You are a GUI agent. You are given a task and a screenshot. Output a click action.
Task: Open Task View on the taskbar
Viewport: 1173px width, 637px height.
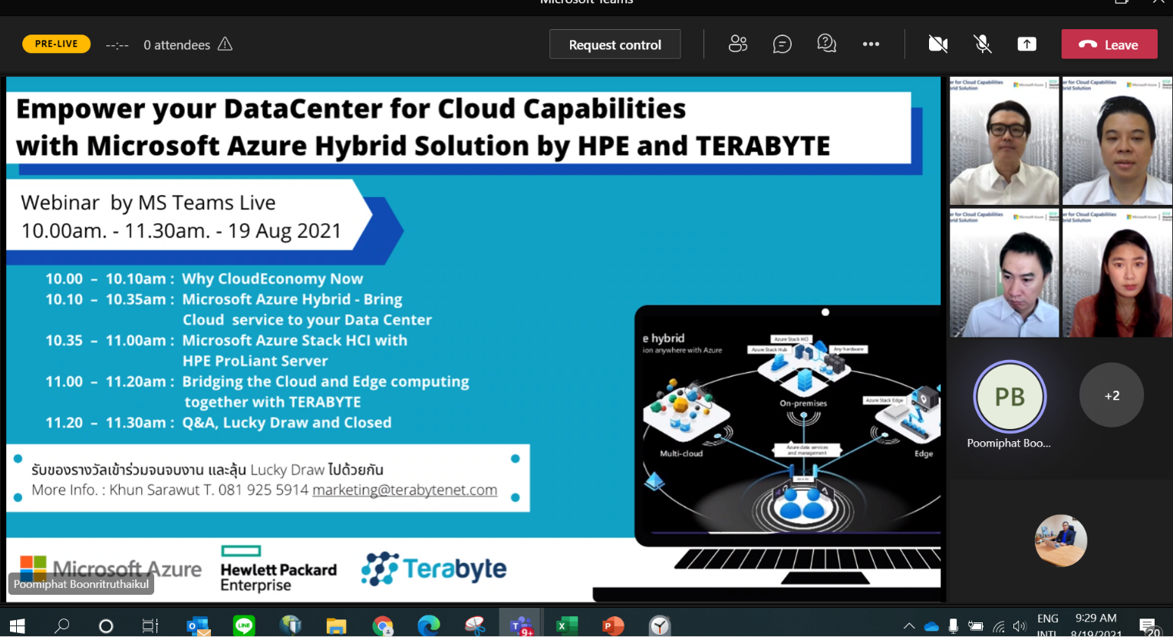pyautogui.click(x=150, y=625)
